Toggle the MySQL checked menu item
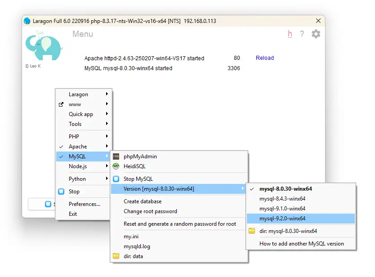 83,156
